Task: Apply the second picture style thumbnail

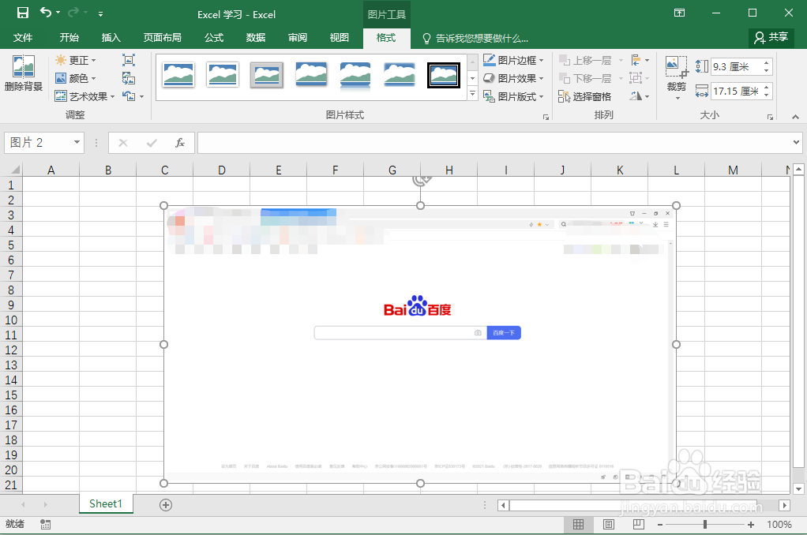Action: tap(223, 75)
